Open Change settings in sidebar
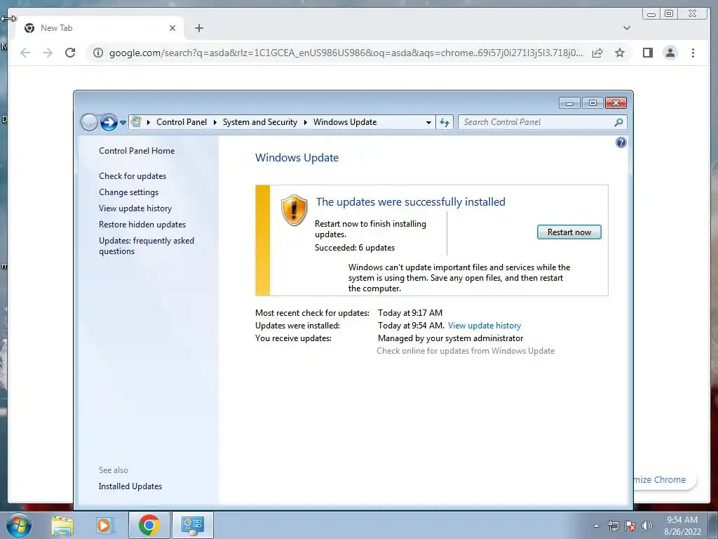 click(x=129, y=192)
